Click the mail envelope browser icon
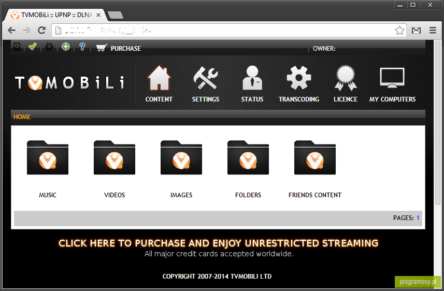This screenshot has width=444, height=291. pos(416,30)
